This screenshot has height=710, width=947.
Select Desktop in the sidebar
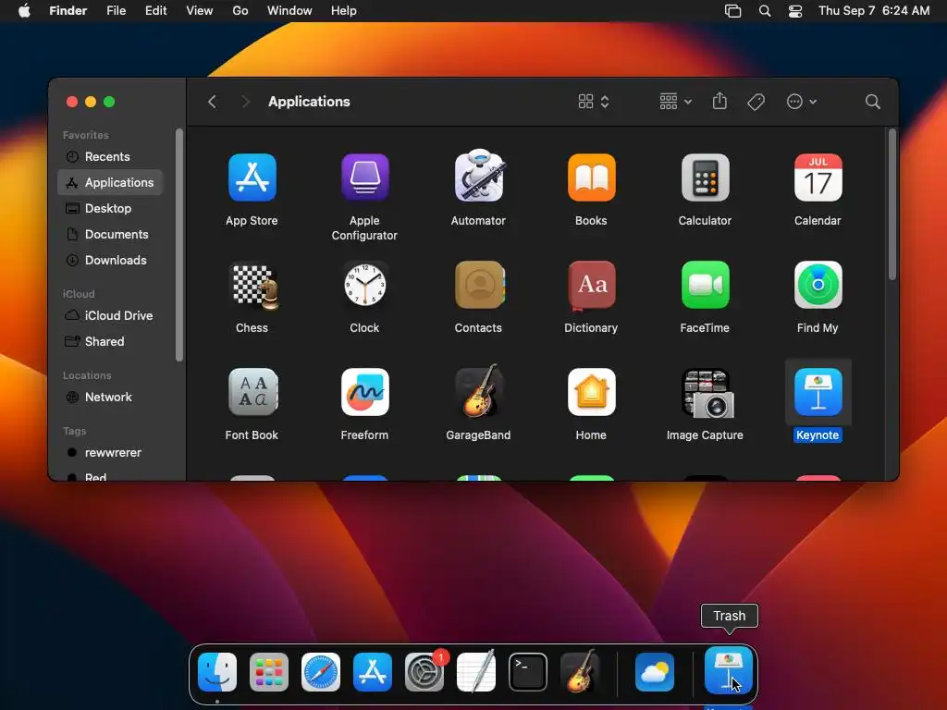point(110,208)
